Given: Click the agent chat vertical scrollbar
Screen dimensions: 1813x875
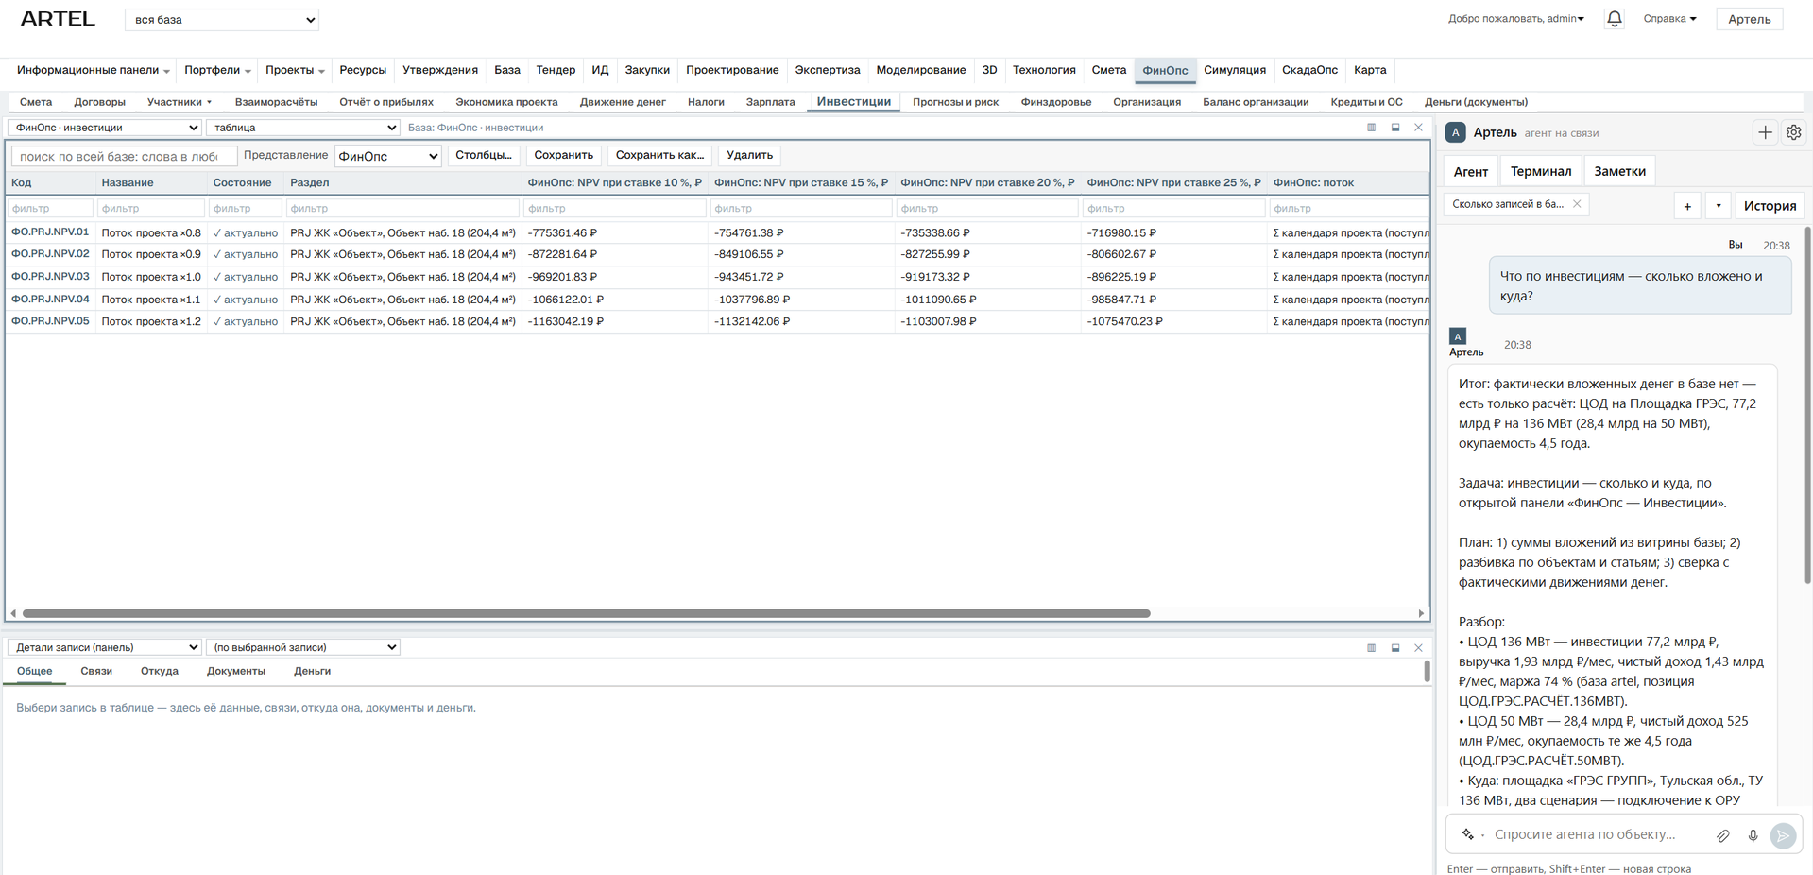Looking at the screenshot, I should [1808, 406].
